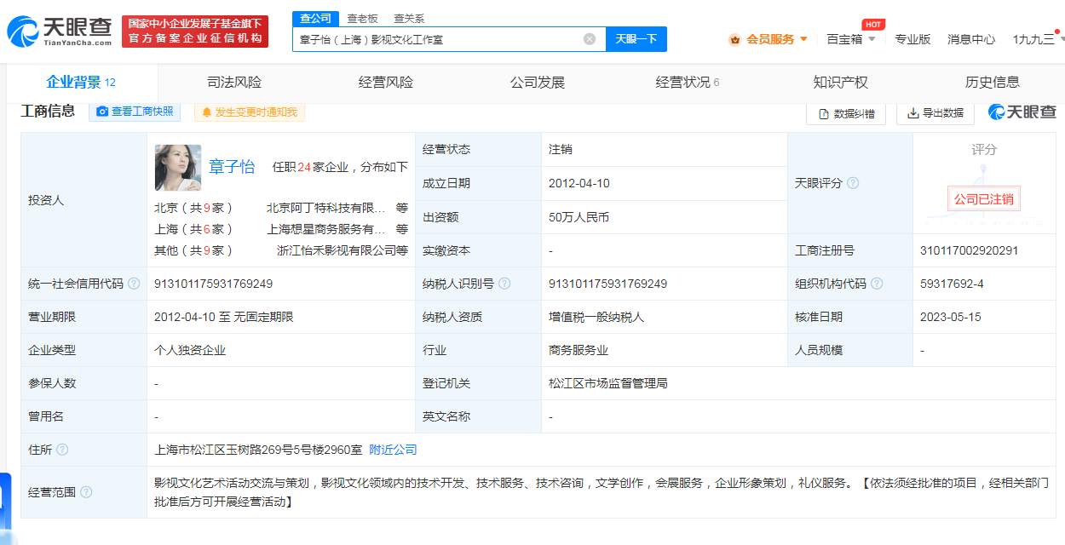The height and width of the screenshot is (545, 1065).
Task: Click registration number 310117002920291
Action: pos(970,250)
